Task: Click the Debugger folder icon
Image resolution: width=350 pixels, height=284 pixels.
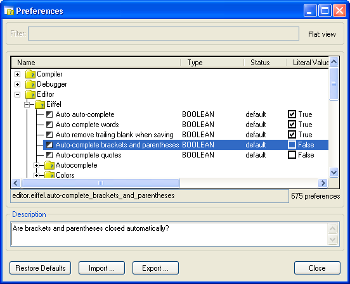Action: 30,84
